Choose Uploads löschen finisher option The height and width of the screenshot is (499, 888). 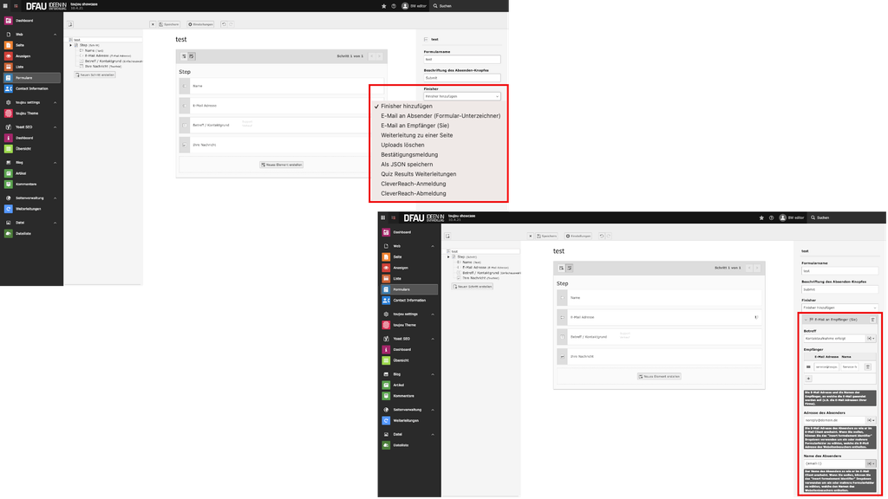(402, 145)
